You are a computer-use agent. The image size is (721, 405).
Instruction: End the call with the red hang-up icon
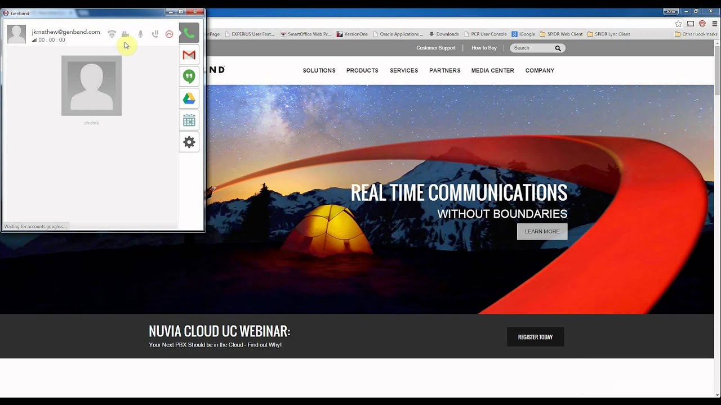click(x=169, y=34)
